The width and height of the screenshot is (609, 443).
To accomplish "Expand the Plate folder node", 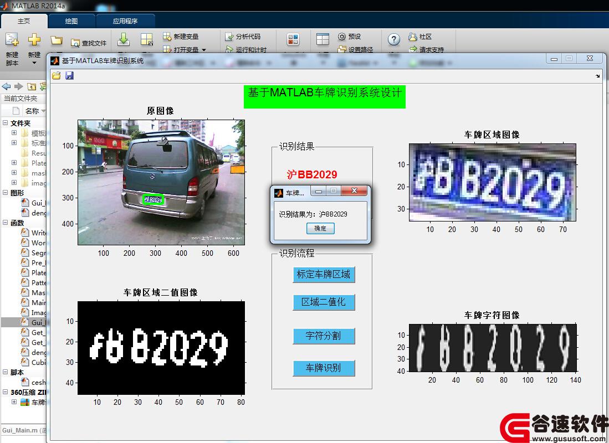I will click(14, 163).
